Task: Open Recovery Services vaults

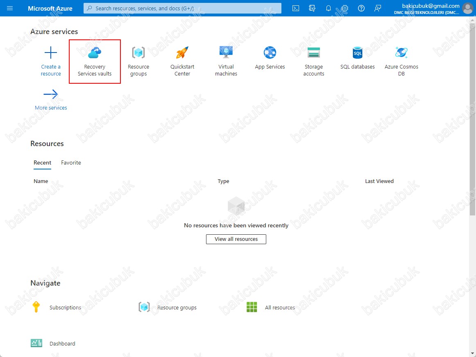Action: (x=95, y=61)
